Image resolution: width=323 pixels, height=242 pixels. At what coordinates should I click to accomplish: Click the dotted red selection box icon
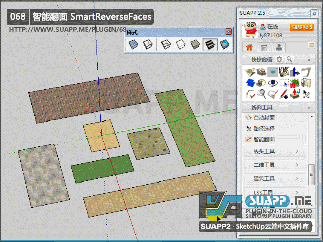coord(284,83)
